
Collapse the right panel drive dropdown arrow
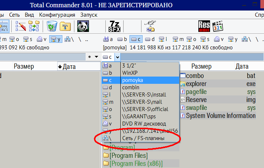pos(117,57)
